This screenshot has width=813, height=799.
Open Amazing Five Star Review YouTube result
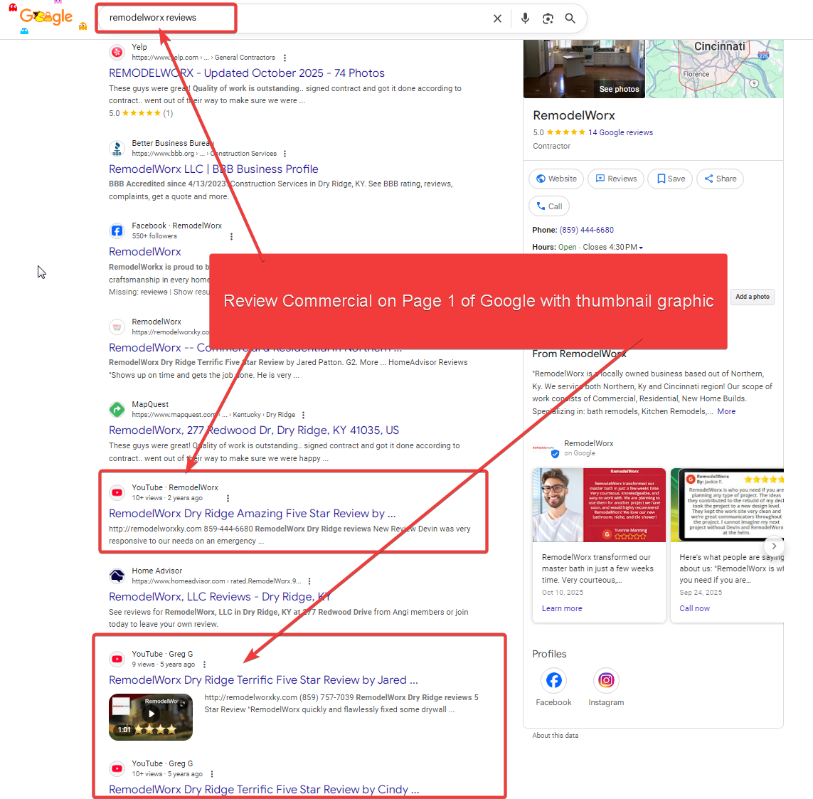point(252,513)
